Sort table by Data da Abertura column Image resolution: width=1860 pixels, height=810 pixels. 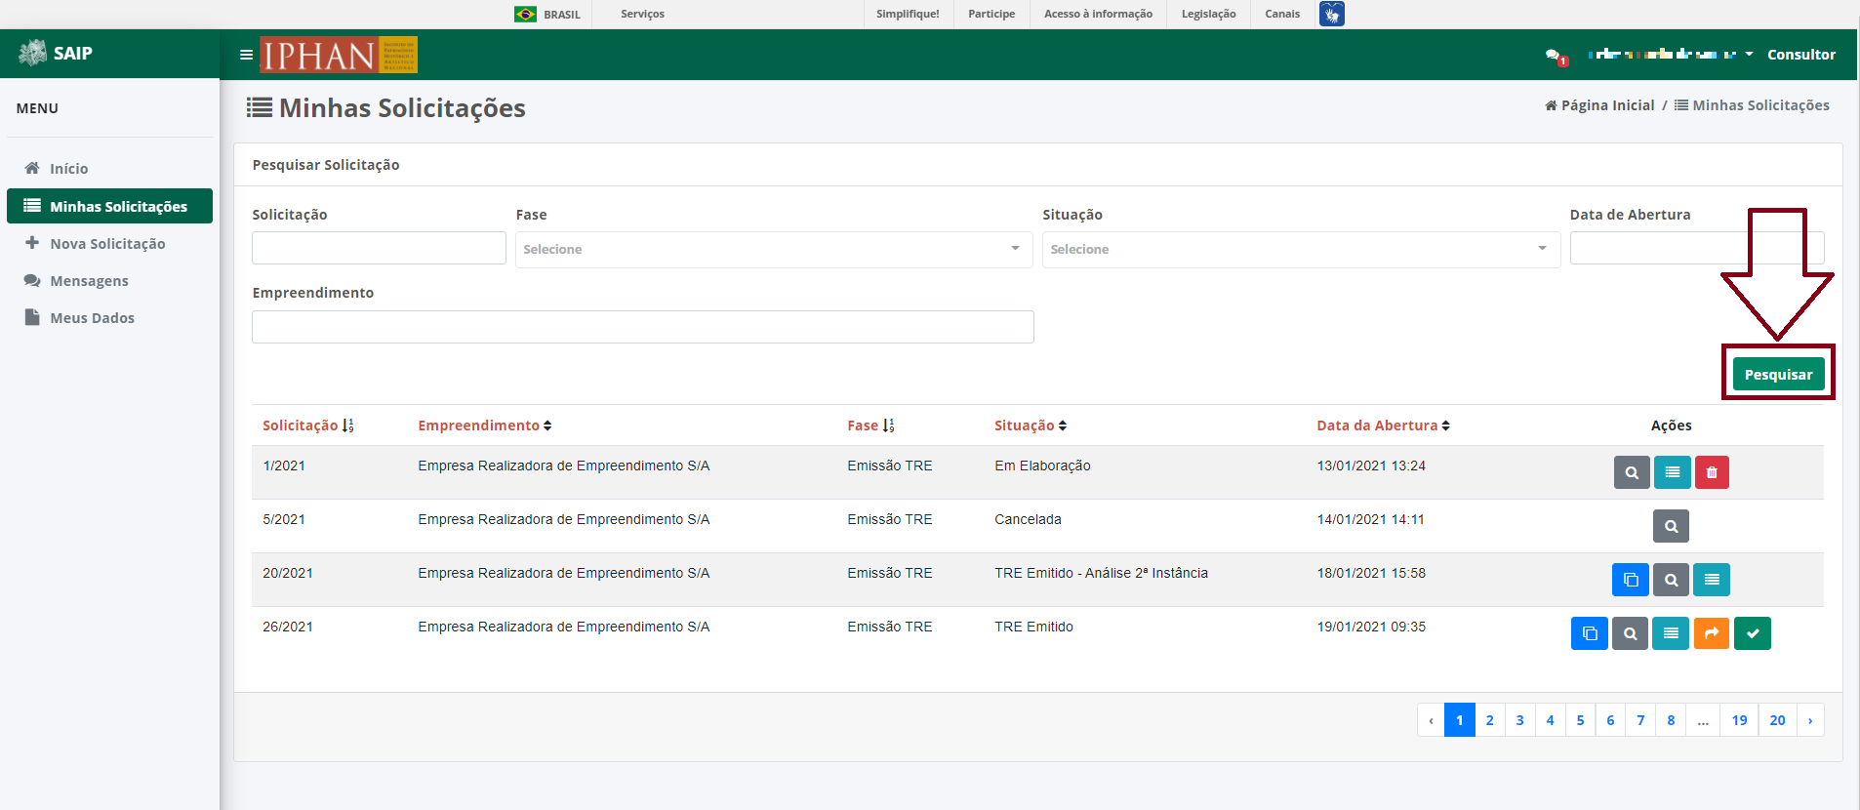pos(1384,425)
